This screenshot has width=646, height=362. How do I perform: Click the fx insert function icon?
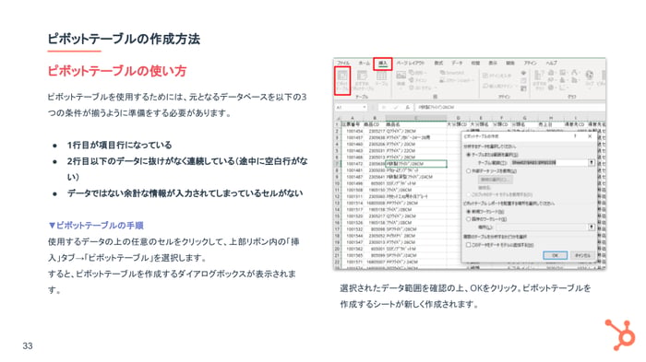pos(407,107)
